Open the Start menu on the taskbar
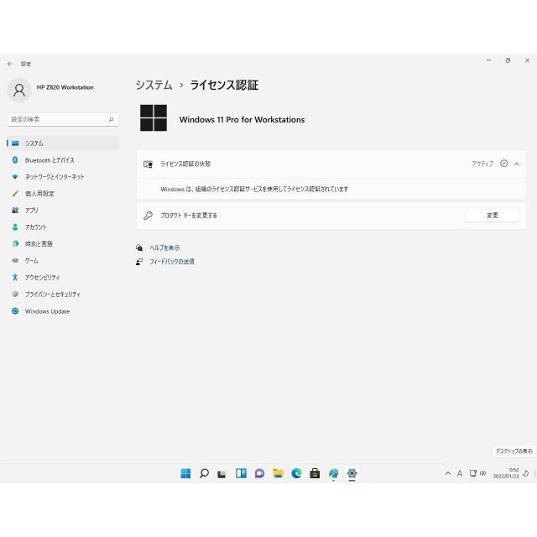This screenshot has height=537, width=537. click(x=185, y=473)
